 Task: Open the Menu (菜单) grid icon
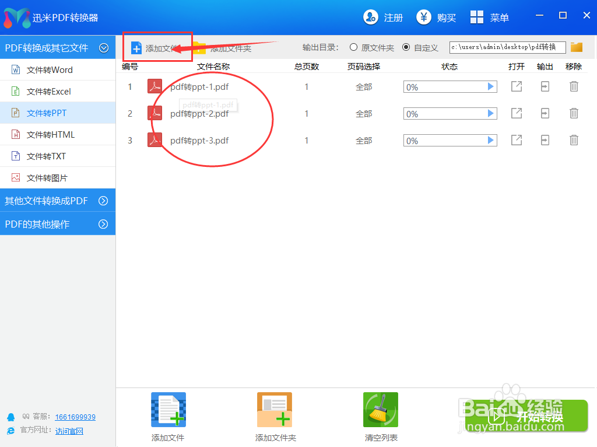477,17
